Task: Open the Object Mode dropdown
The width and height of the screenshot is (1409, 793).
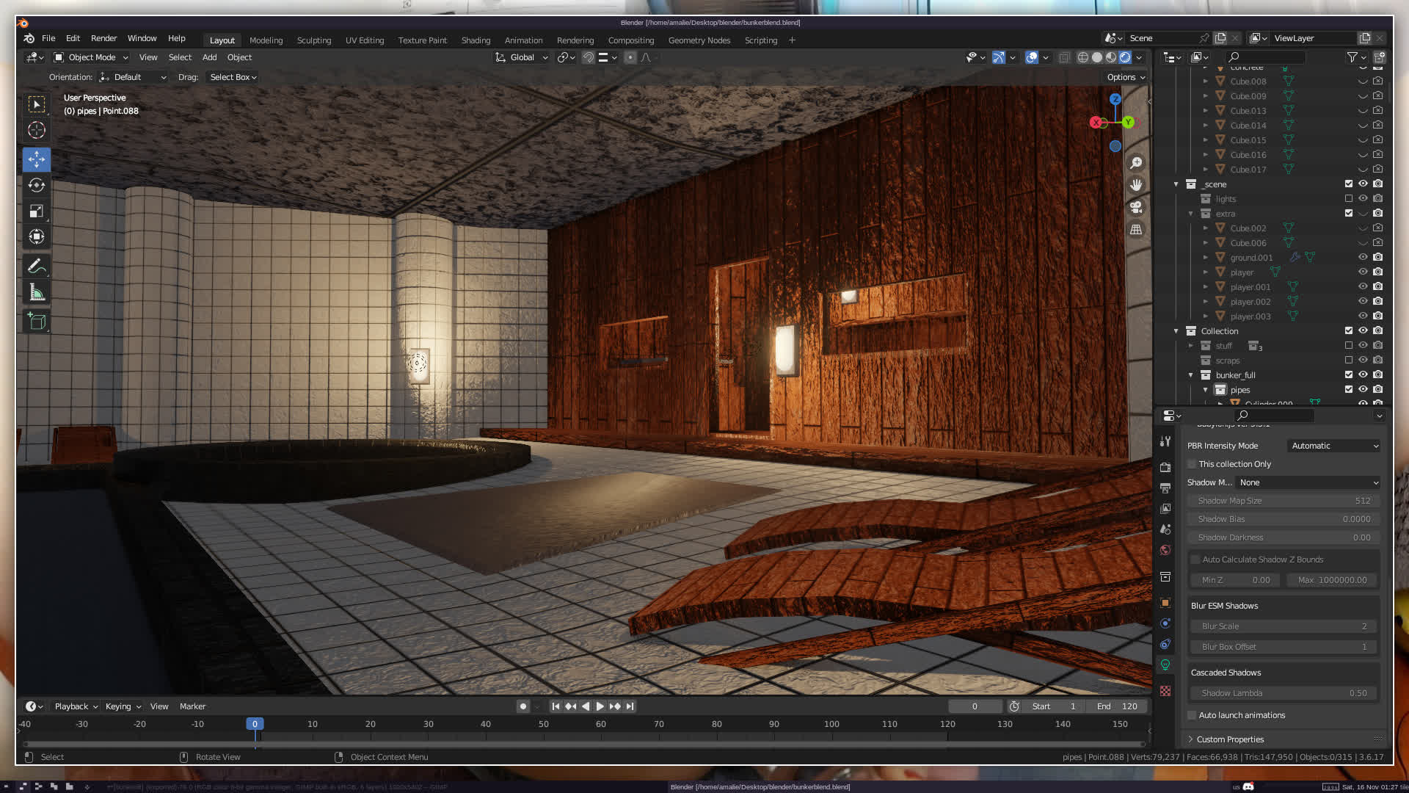Action: [91, 57]
